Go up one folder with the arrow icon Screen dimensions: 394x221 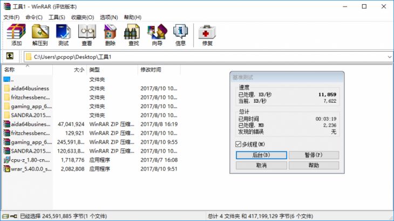tap(10, 56)
